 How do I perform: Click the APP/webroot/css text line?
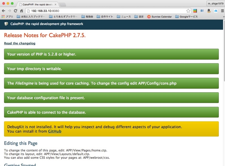pos(57,158)
